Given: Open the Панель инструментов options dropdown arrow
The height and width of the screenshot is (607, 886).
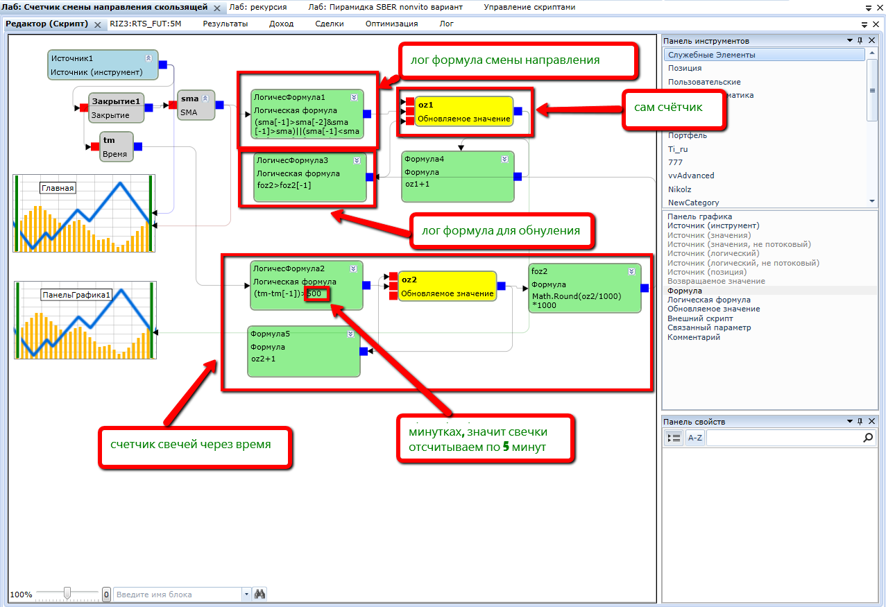Looking at the screenshot, I should coord(850,41).
